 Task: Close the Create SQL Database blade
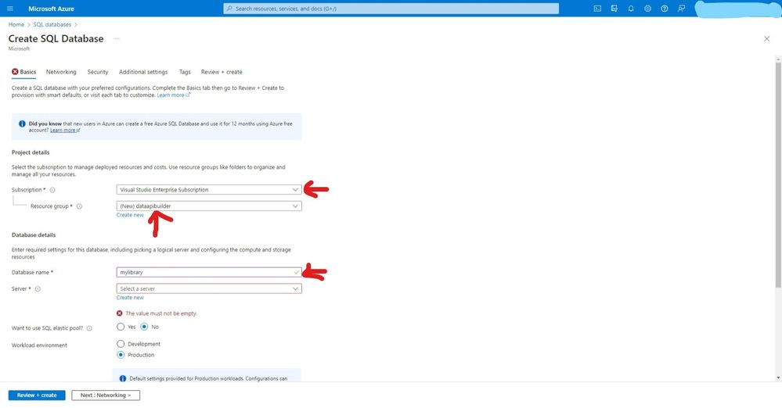click(x=766, y=39)
